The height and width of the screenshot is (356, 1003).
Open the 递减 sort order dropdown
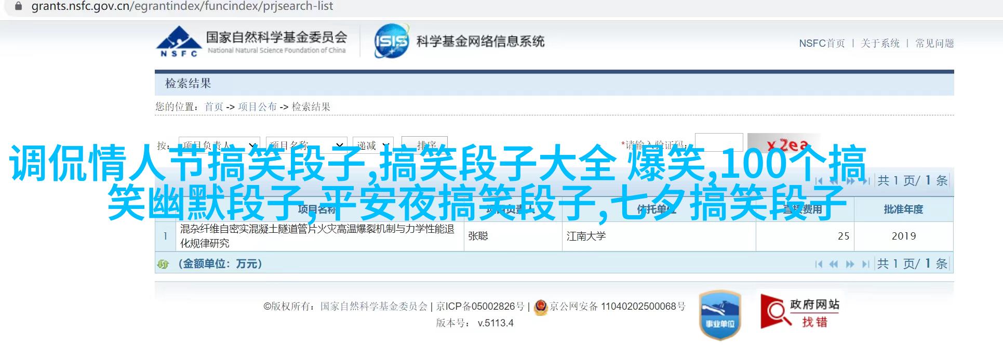click(x=373, y=146)
